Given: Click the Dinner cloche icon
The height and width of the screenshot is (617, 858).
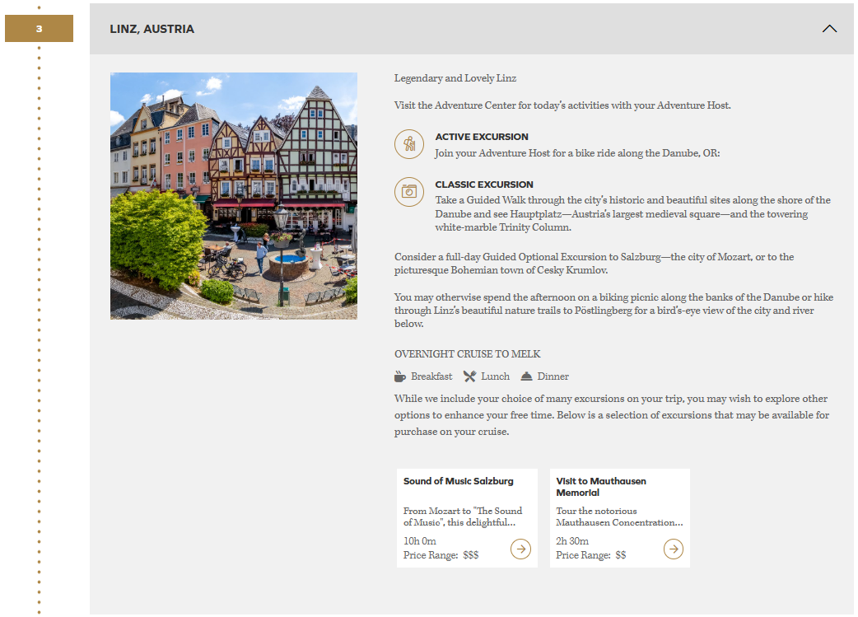Looking at the screenshot, I should [527, 376].
